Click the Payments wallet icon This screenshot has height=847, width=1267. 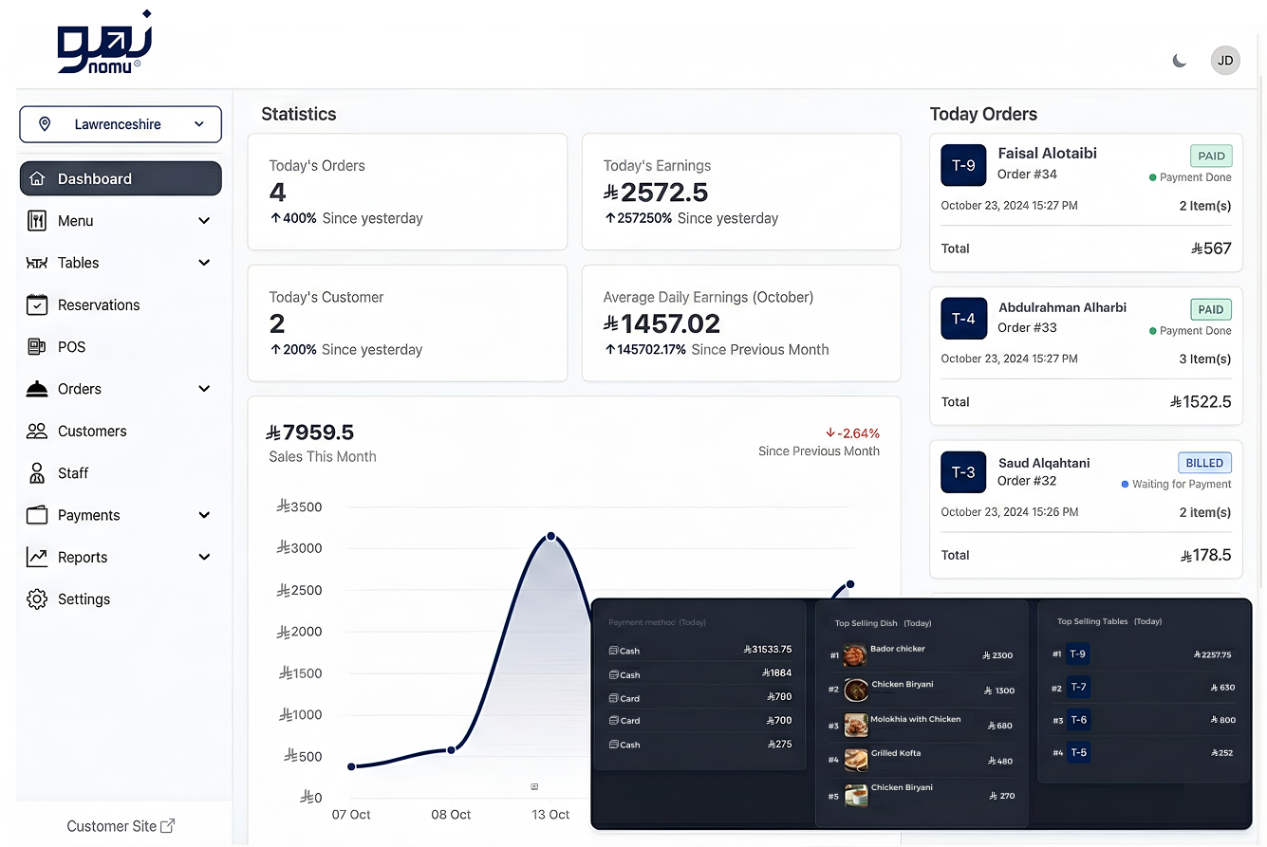(37, 515)
